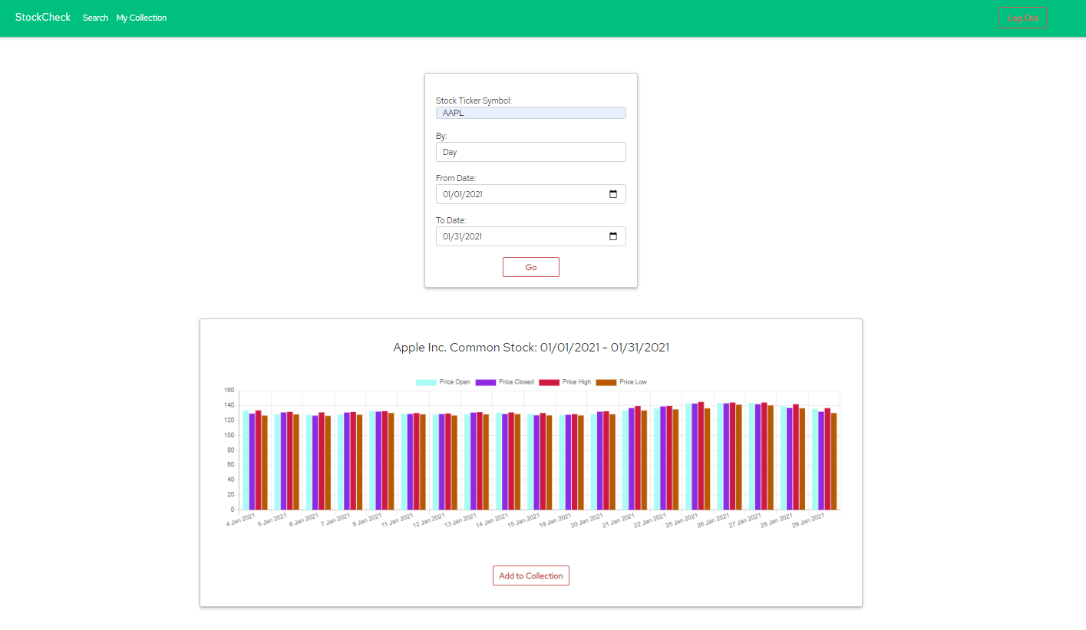Open the To Date calendar picker

(612, 236)
